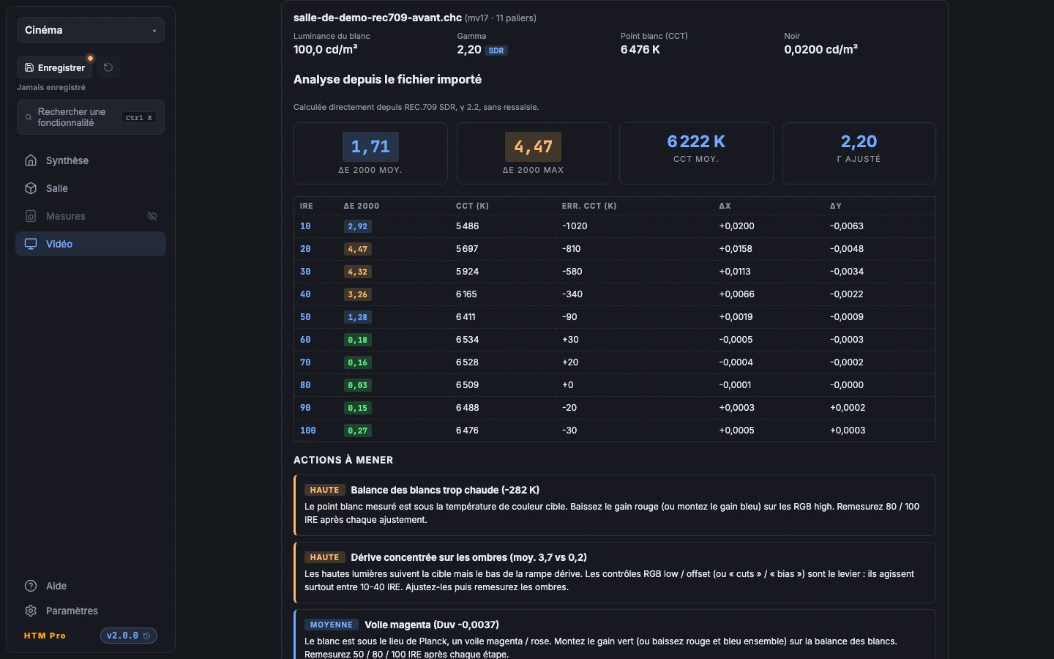Click the ΔX value +0,0019
This screenshot has width=1054, height=659.
click(736, 317)
